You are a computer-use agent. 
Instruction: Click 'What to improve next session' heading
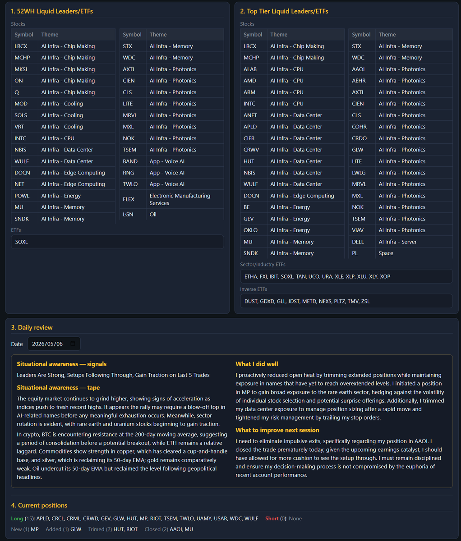click(x=277, y=430)
